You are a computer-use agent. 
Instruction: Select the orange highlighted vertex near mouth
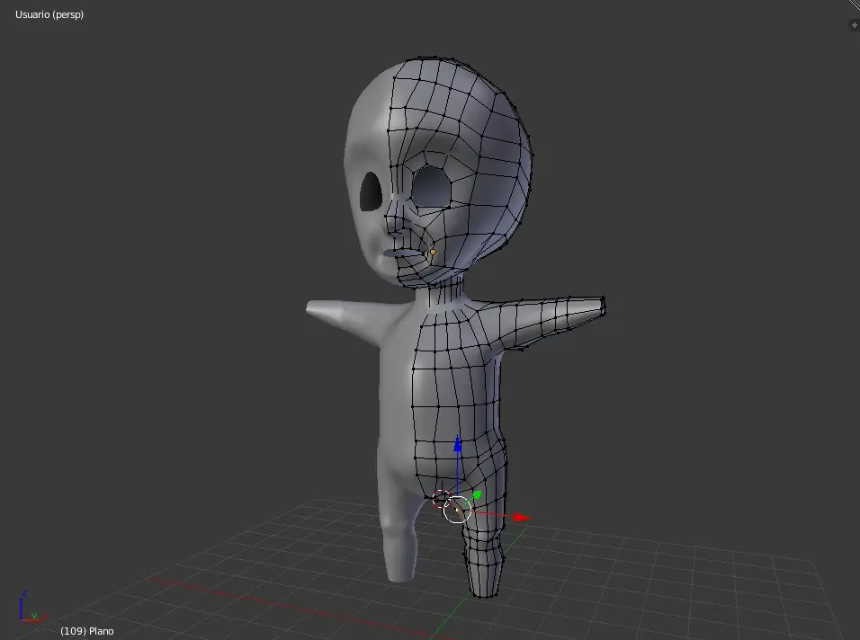tap(433, 252)
